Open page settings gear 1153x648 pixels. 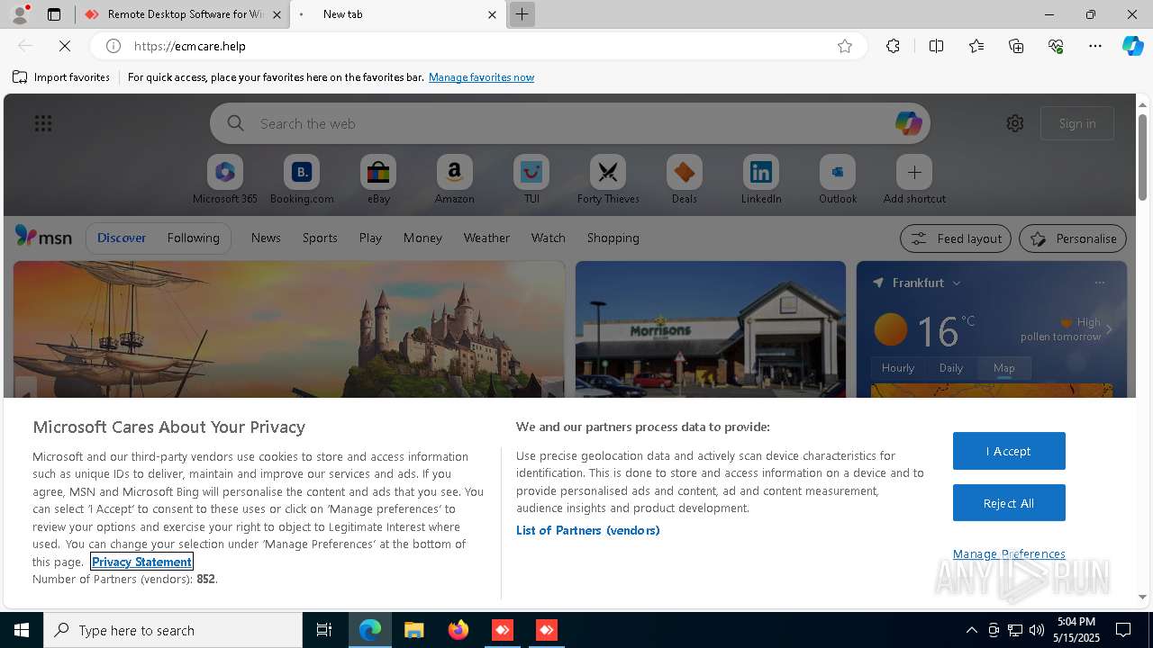point(1015,123)
